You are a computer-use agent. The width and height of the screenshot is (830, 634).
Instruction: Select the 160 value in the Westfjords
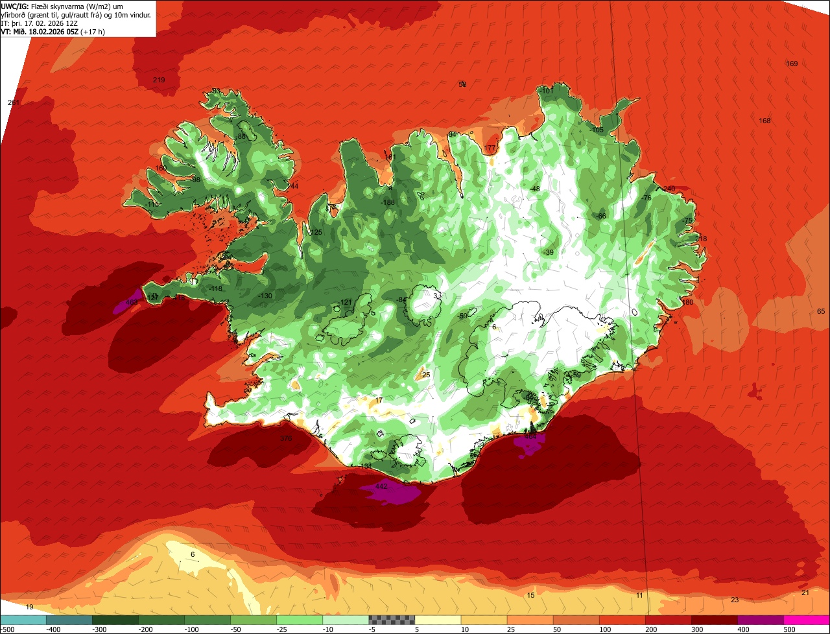point(161,168)
